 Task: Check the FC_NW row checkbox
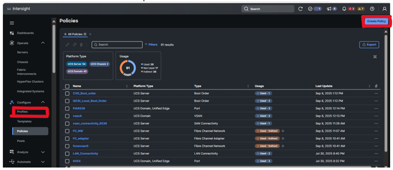(x=67, y=131)
